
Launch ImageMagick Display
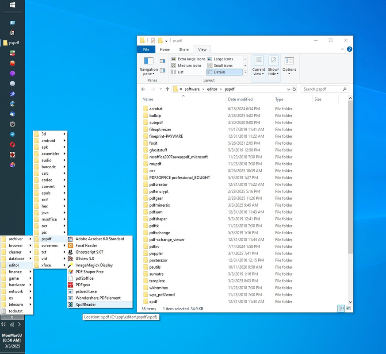coord(99,265)
